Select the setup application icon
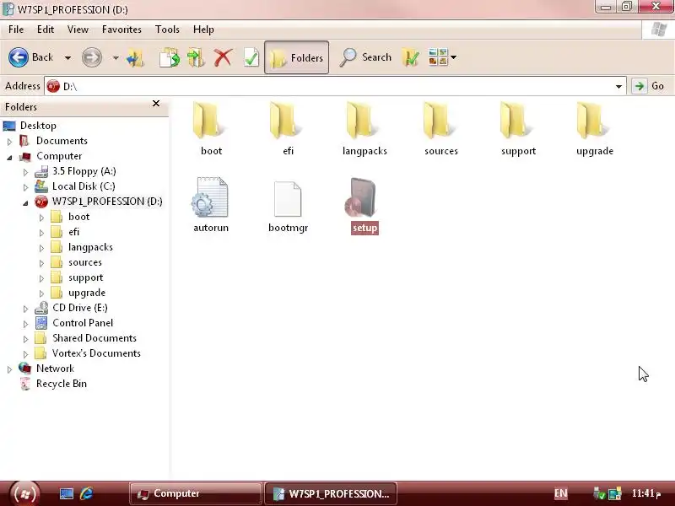Viewport: 675px width, 506px height. point(361,197)
